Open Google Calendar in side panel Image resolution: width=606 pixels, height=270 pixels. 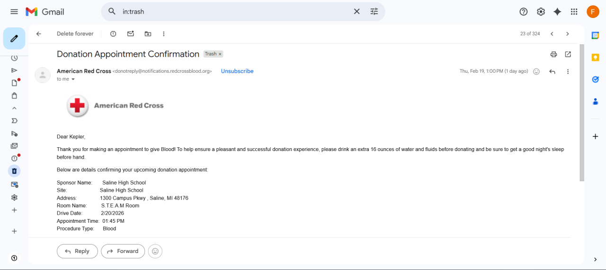pos(596,35)
